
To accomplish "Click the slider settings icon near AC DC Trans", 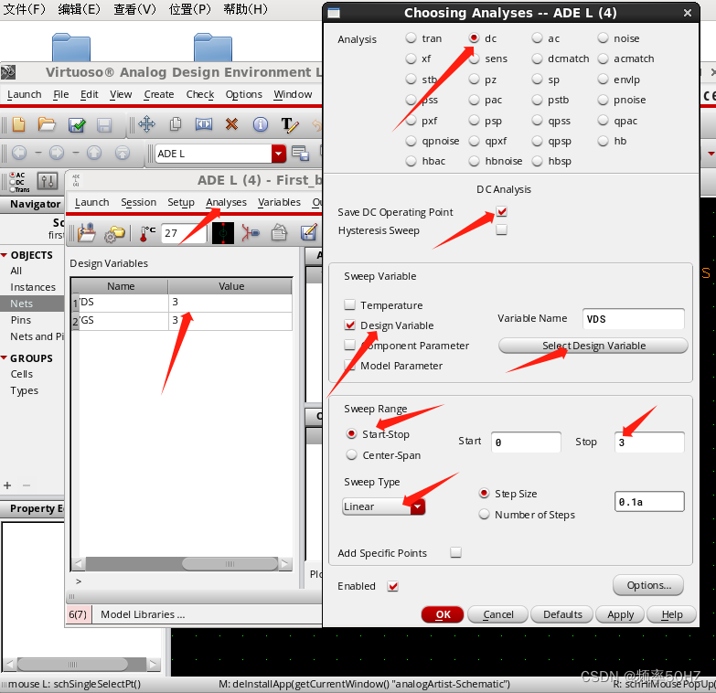I will tap(48, 181).
